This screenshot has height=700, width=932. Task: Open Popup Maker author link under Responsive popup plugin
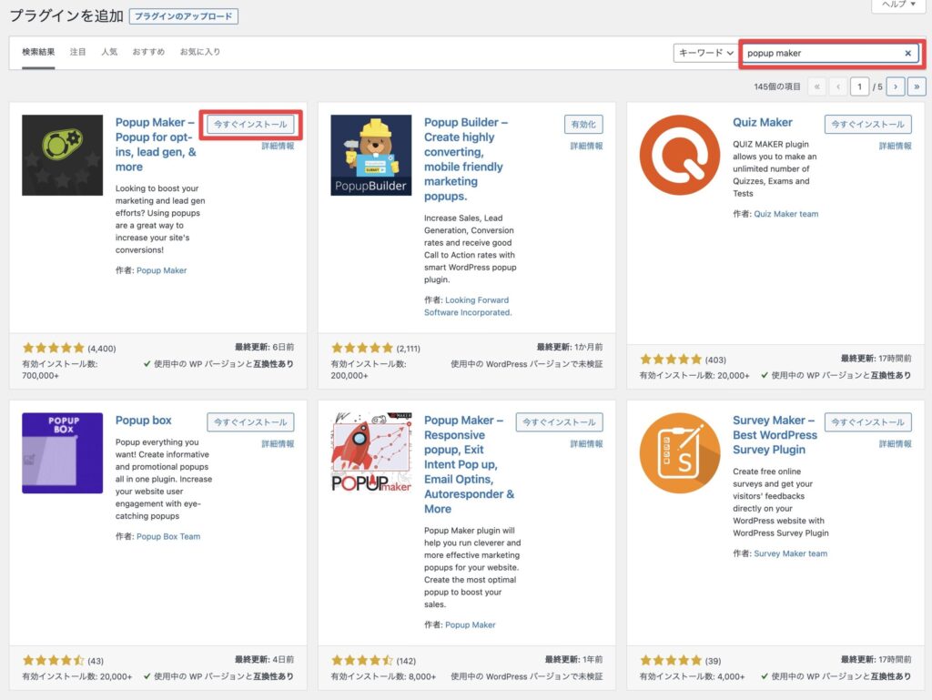pyautogui.click(x=471, y=624)
